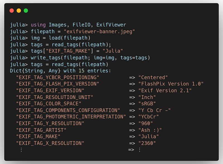Screen dimensions: 223x164
Task: Click the write_tags function name
Action: pyautogui.click(x=46, y=58)
